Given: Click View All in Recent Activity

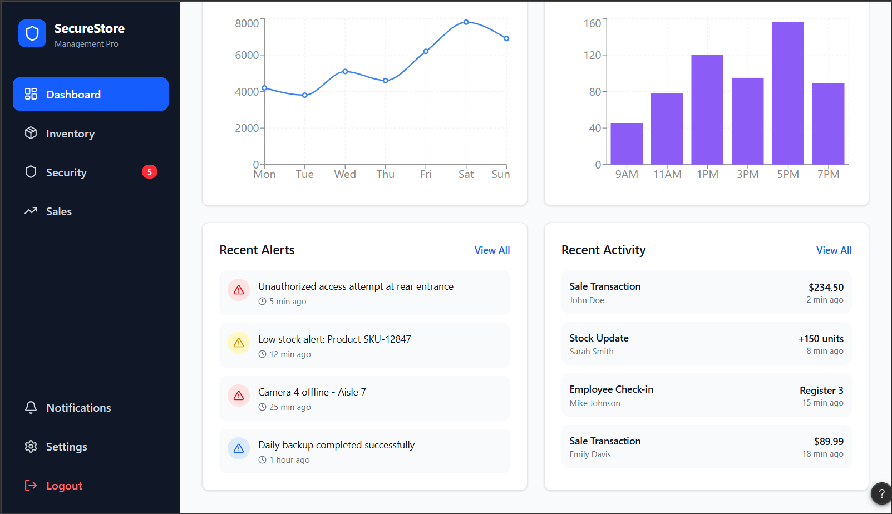Looking at the screenshot, I should [834, 250].
